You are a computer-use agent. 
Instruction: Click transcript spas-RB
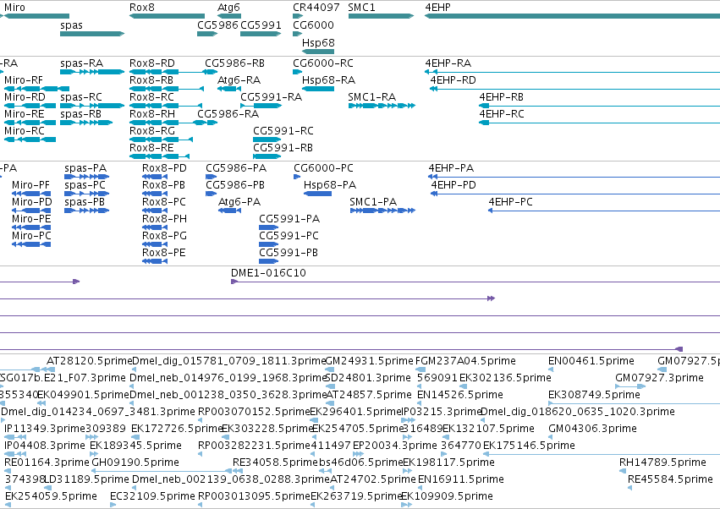pos(86,123)
